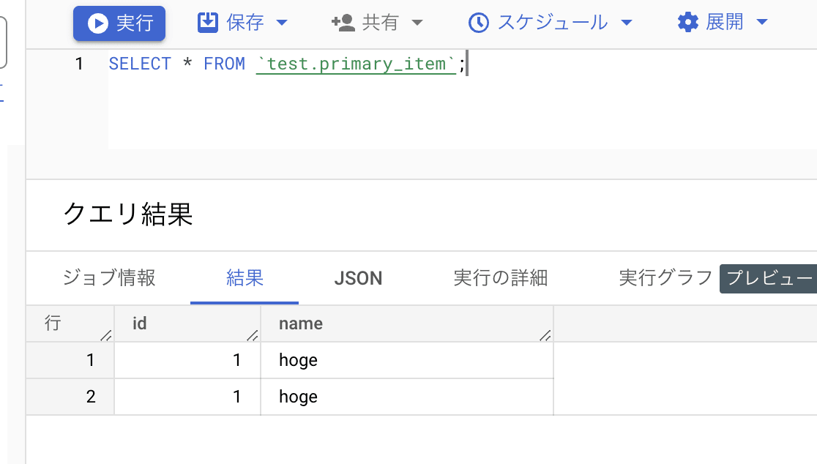Image resolution: width=817 pixels, height=464 pixels.
Task: Open the JSON tab
Action: (358, 278)
